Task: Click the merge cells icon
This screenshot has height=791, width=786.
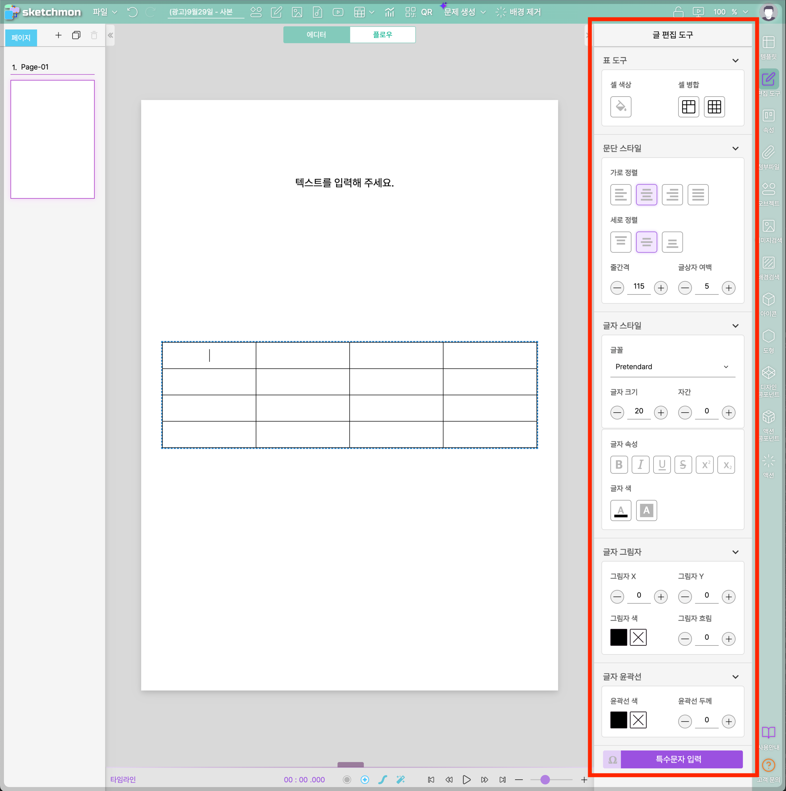Action: click(688, 107)
